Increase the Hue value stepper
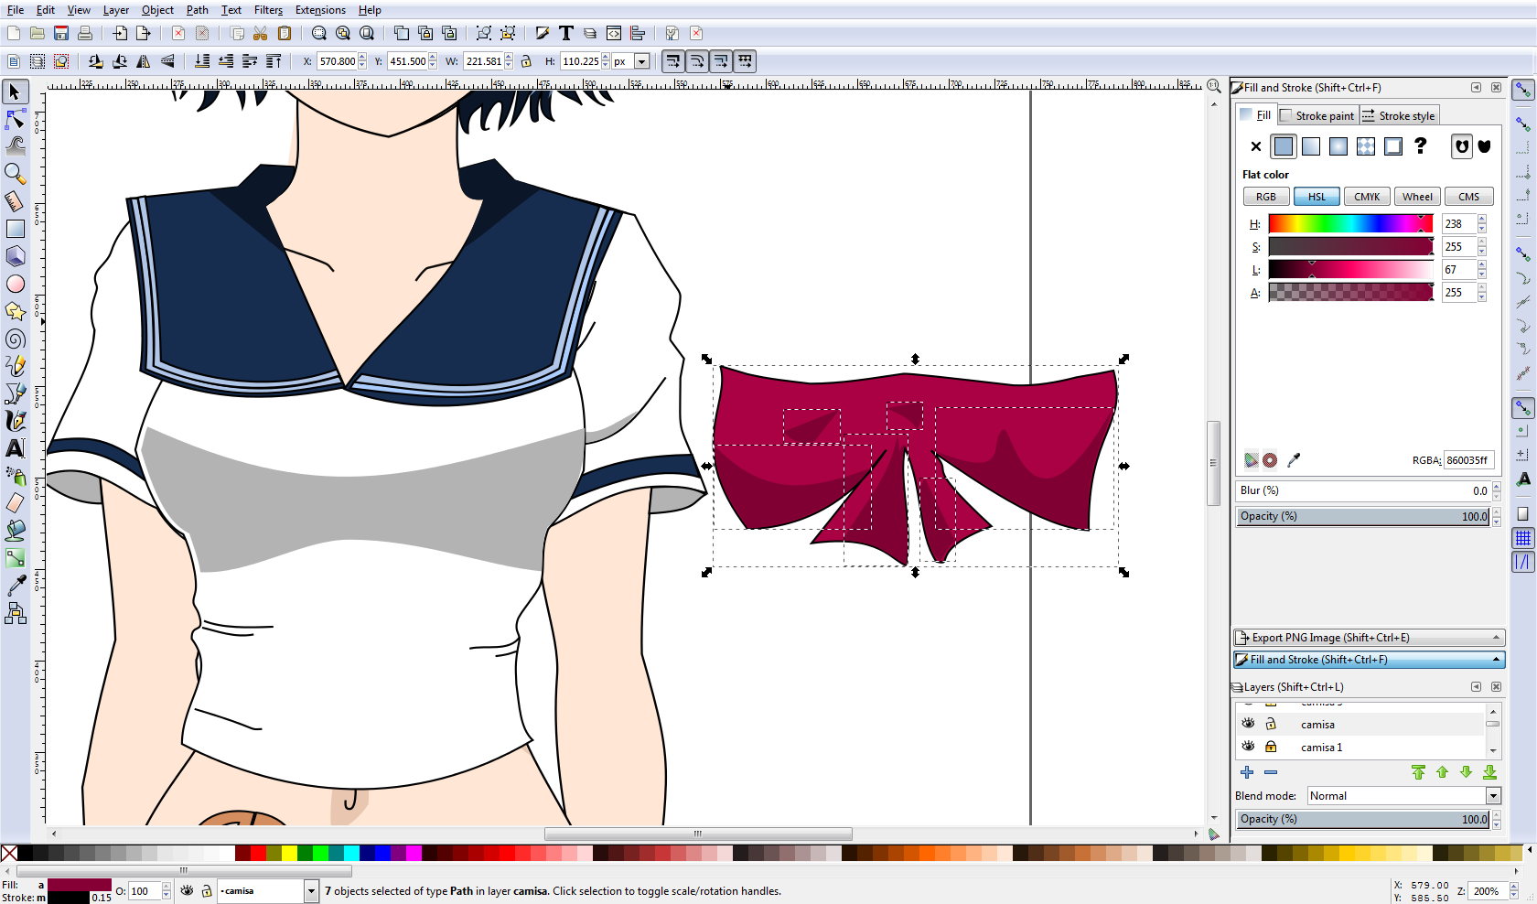The image size is (1537, 904). [x=1482, y=220]
